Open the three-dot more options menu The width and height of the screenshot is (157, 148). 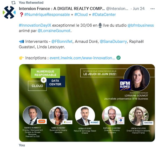coord(152,9)
